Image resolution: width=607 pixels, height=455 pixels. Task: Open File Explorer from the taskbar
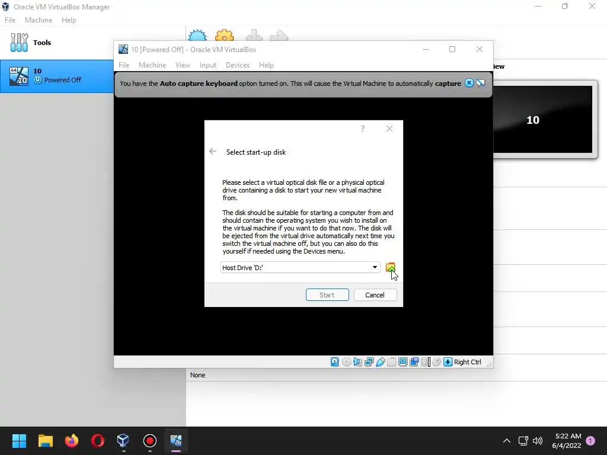(x=45, y=440)
